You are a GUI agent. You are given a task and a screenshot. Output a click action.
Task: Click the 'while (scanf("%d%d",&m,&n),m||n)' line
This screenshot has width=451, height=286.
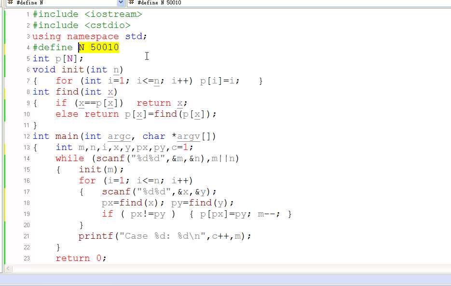(147, 159)
